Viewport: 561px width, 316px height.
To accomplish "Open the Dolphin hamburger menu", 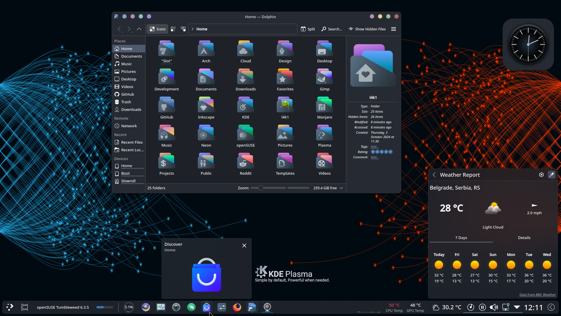I will [x=393, y=29].
